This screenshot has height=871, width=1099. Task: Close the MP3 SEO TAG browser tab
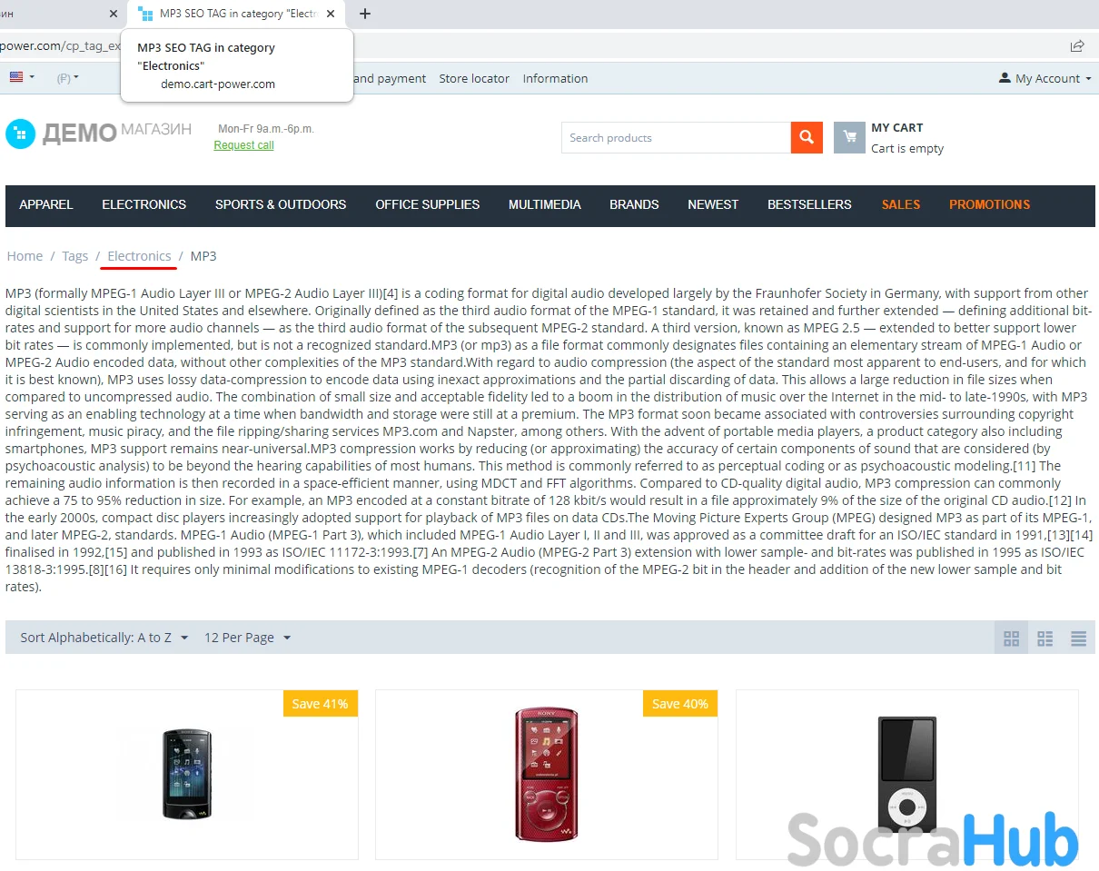coord(331,14)
